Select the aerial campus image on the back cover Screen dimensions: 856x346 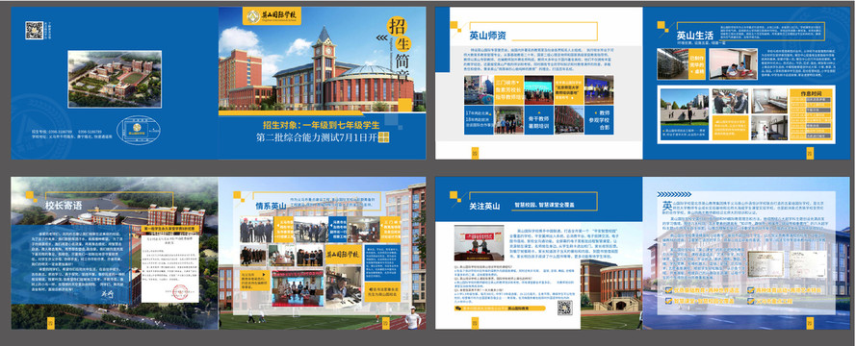point(115,79)
